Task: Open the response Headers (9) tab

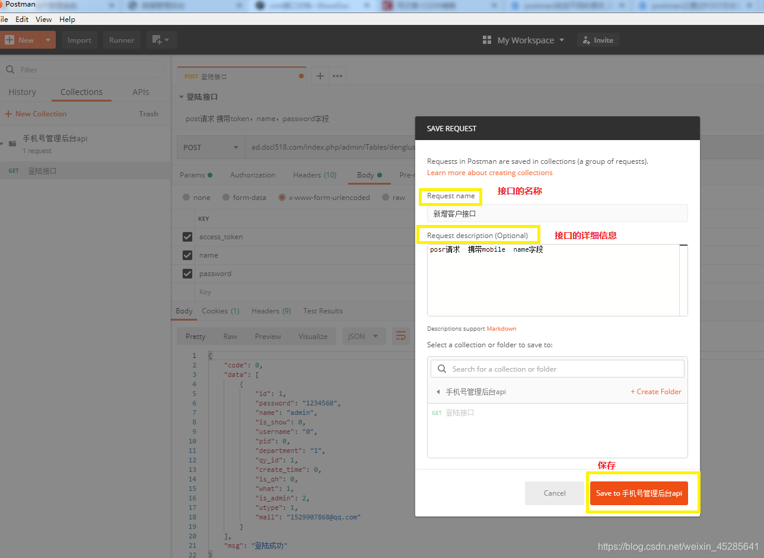Action: pyautogui.click(x=271, y=311)
